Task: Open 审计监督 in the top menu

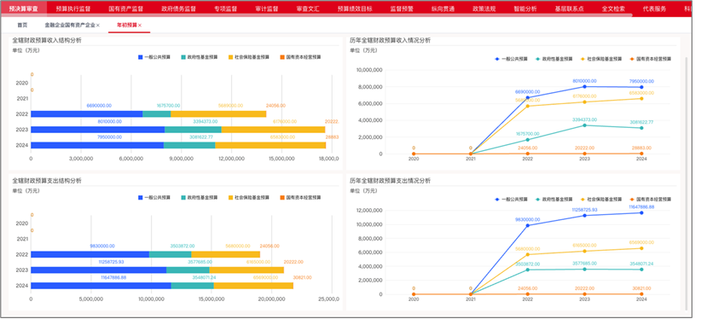Action: click(x=266, y=9)
